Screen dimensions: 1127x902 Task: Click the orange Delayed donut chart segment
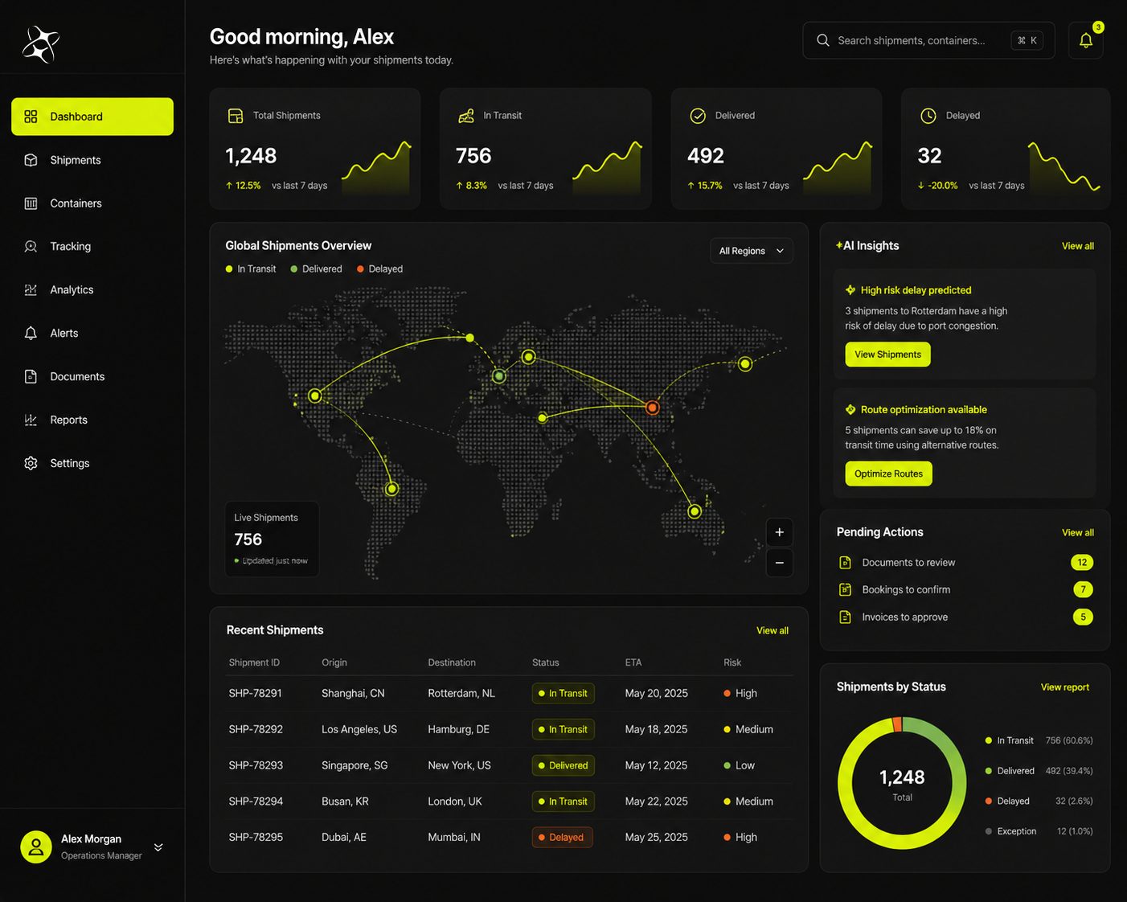[x=897, y=724]
